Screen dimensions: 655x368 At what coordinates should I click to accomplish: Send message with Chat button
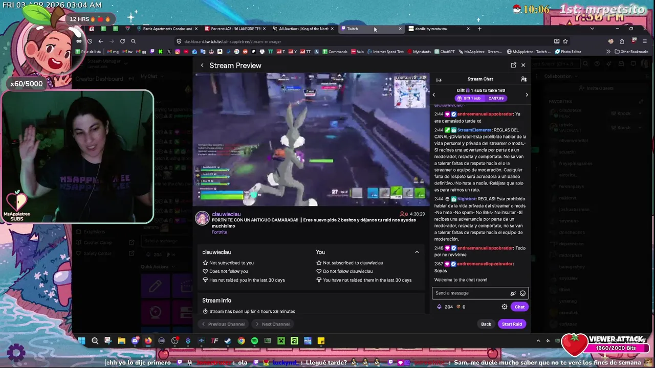click(519, 307)
